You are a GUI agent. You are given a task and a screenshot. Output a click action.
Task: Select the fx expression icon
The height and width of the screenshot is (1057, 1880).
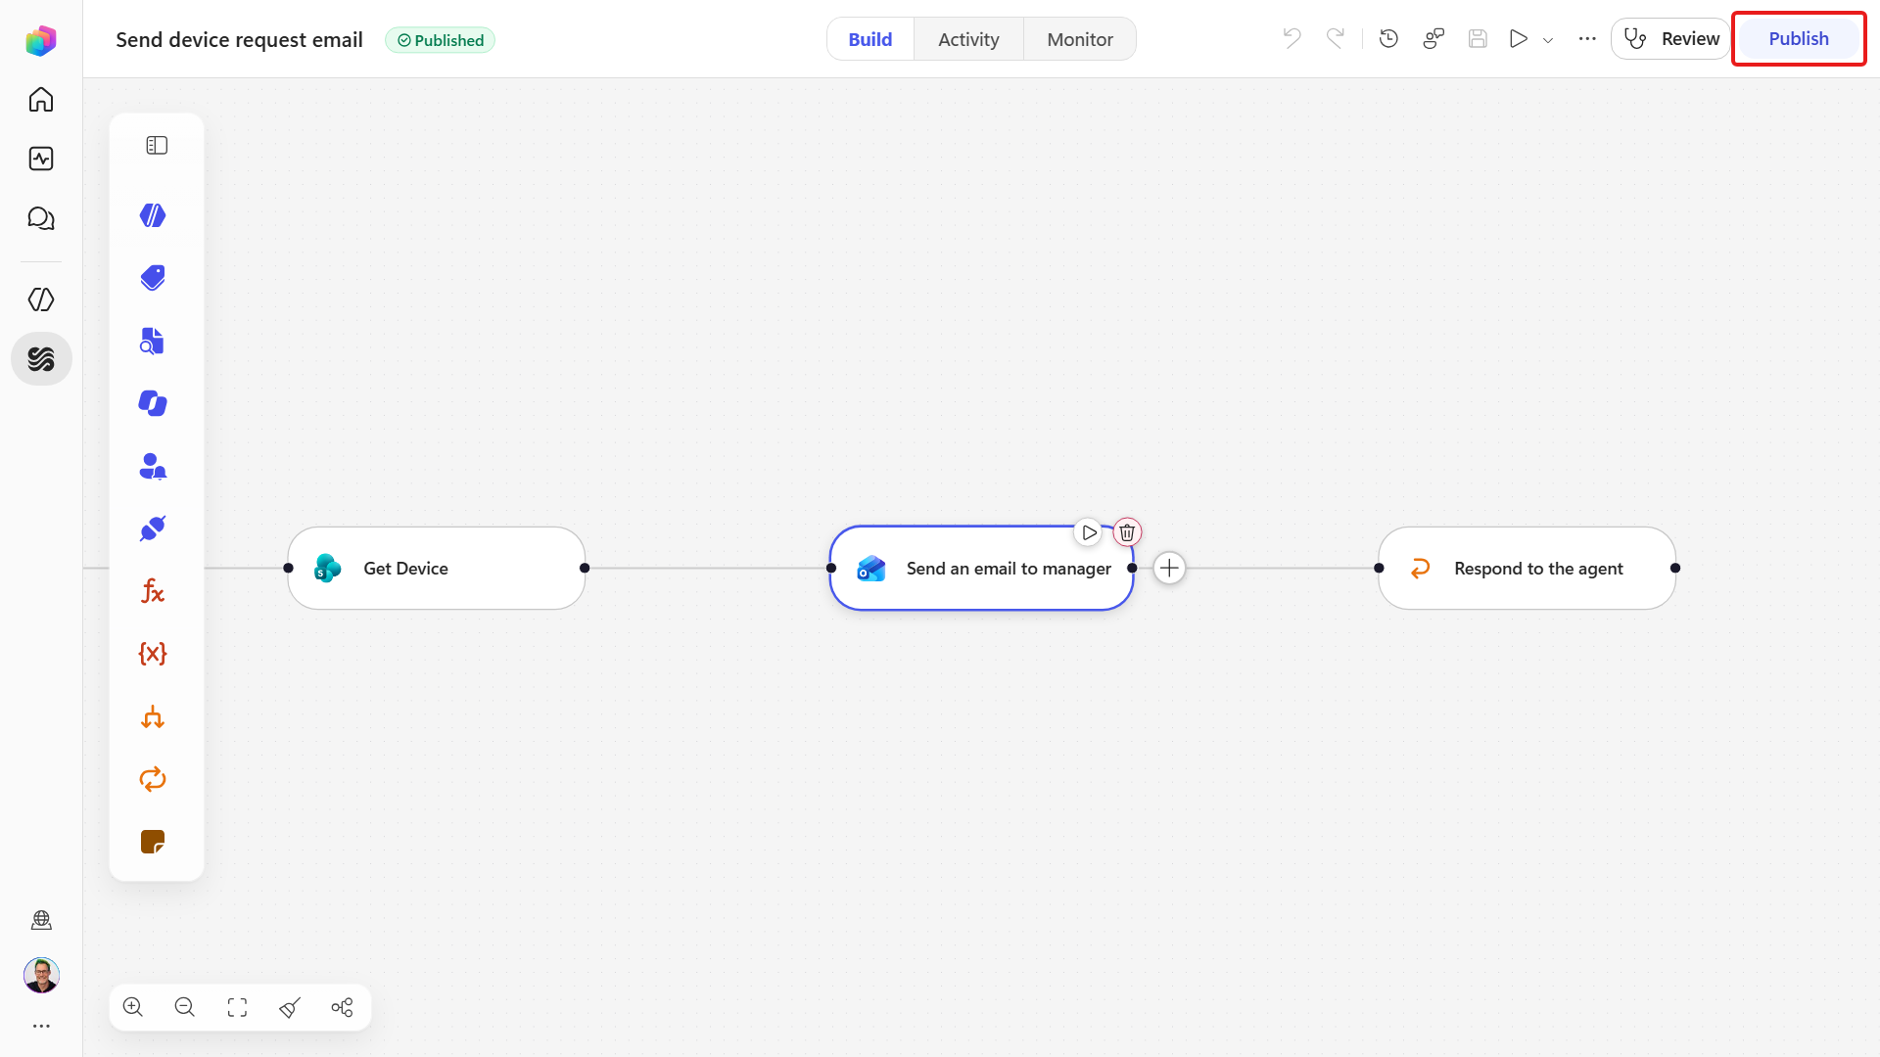[153, 591]
